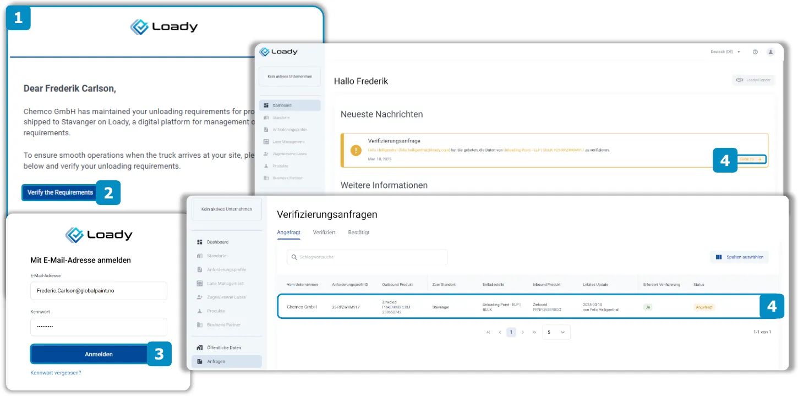Sort by Inbound Produkt column header
Screen dimensions: 798x398
[546, 285]
